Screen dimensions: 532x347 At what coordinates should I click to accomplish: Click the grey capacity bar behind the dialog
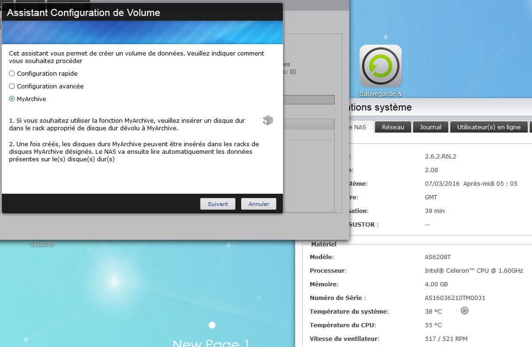tap(308, 100)
